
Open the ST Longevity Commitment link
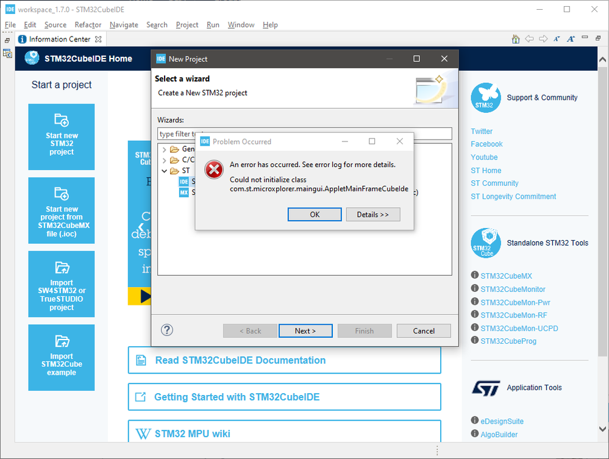(x=513, y=196)
